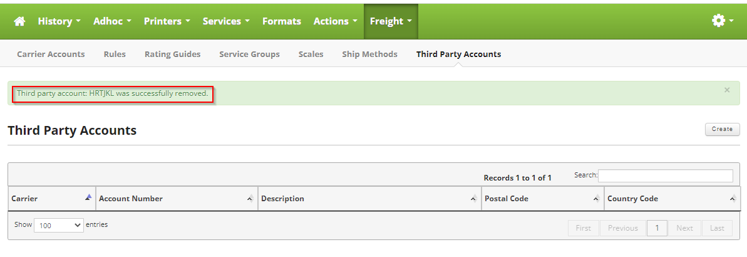This screenshot has height=257, width=747.
Task: Go to the Home icon
Action: click(19, 21)
